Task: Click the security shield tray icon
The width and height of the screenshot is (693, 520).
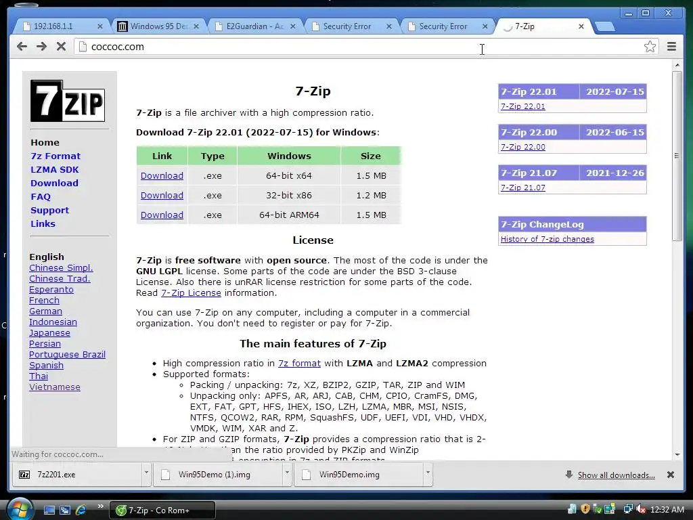Action: tap(585, 509)
